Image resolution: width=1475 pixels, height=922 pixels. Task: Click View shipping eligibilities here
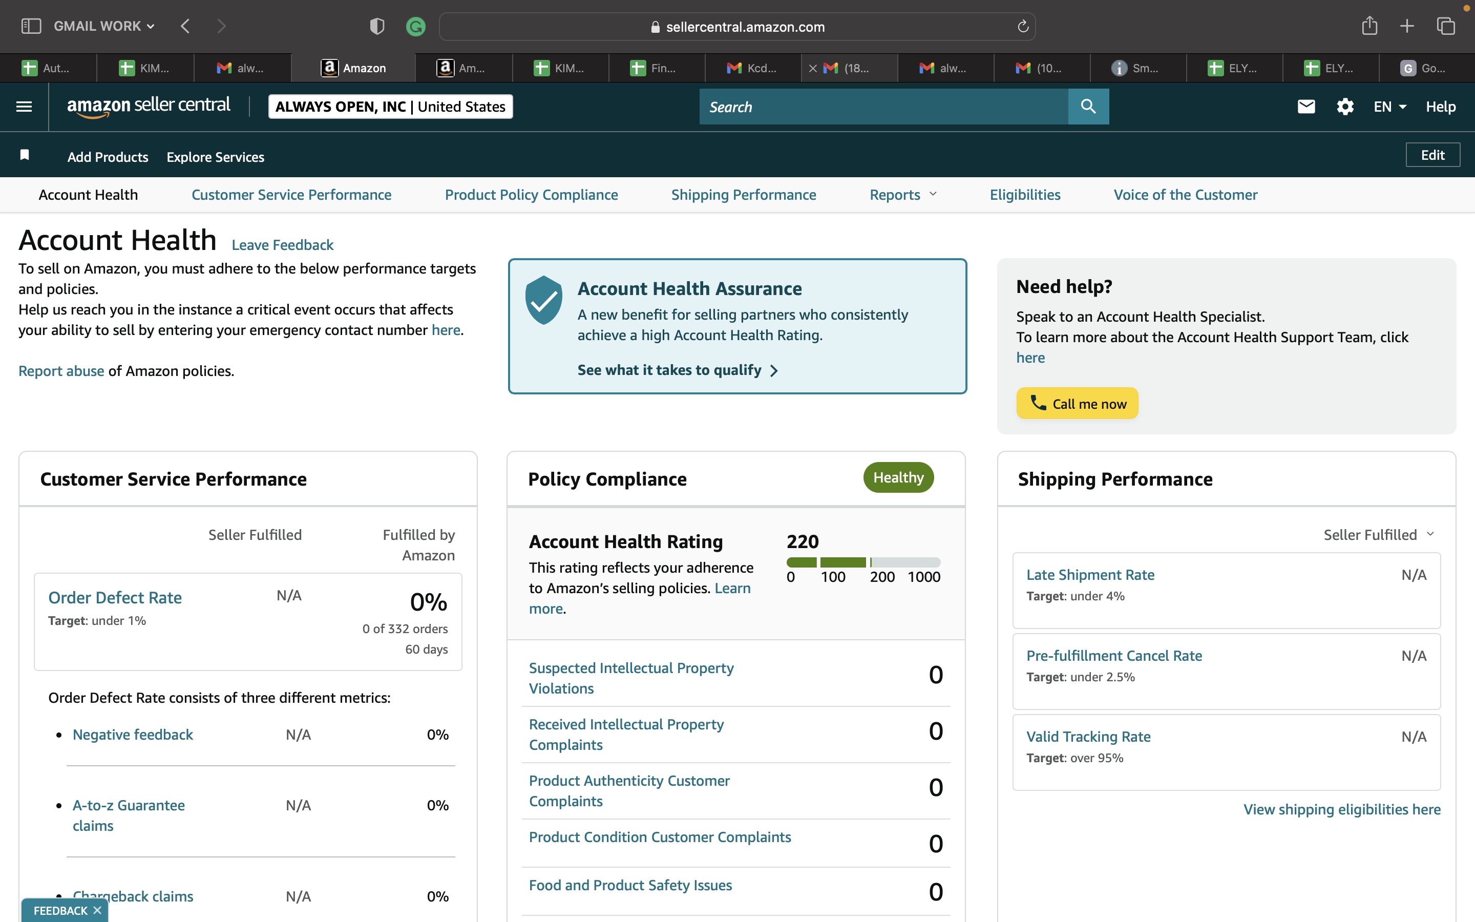(1342, 809)
